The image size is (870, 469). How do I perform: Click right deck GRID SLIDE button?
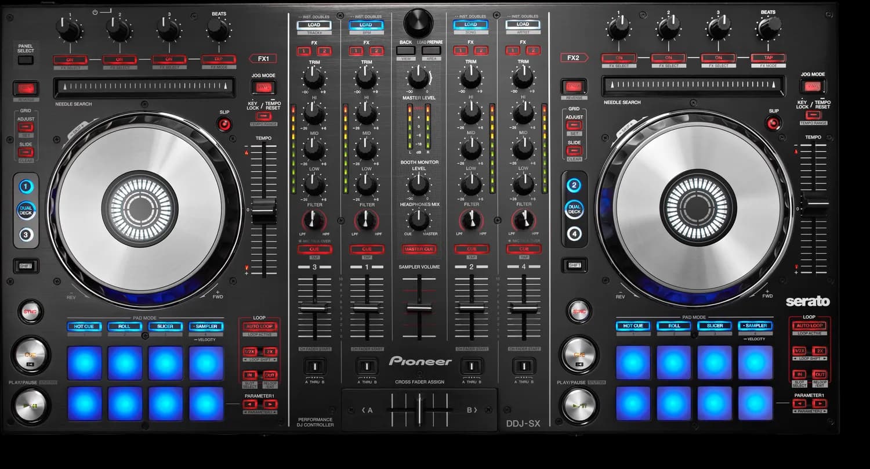tap(574, 150)
